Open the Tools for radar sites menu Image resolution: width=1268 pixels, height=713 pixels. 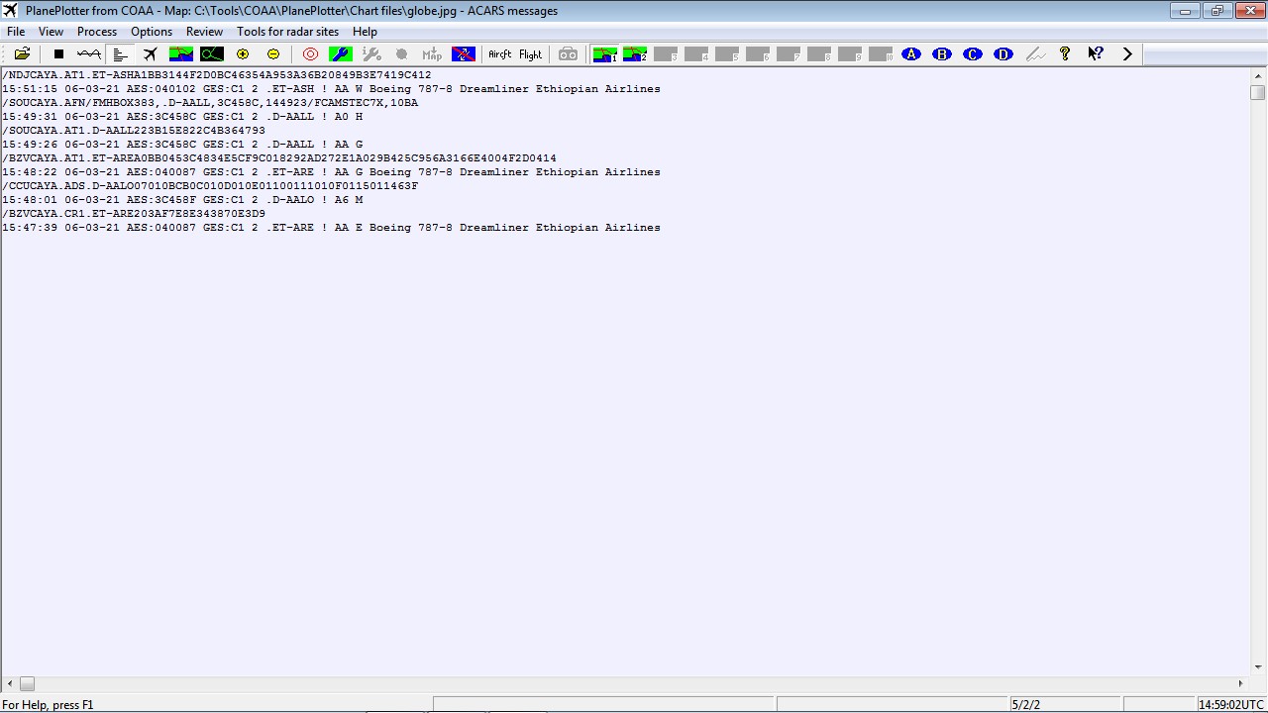point(287,31)
